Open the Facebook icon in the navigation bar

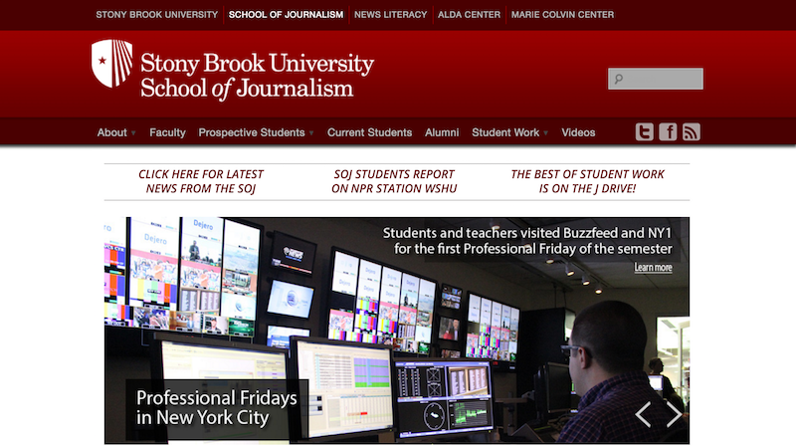(668, 132)
